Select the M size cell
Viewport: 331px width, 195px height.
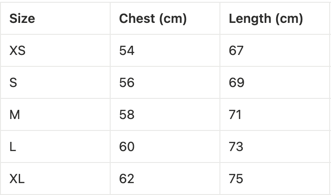15,114
